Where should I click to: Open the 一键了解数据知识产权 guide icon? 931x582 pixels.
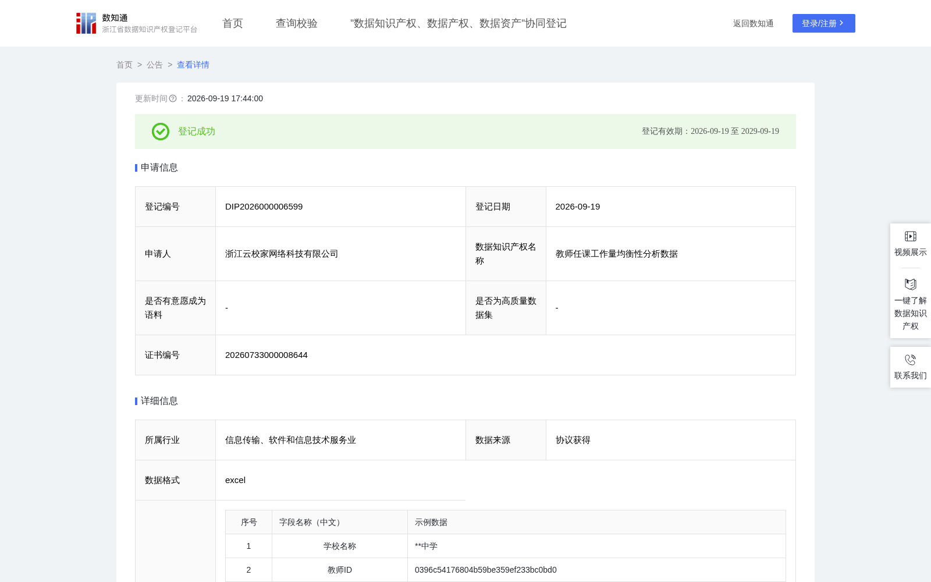[911, 285]
